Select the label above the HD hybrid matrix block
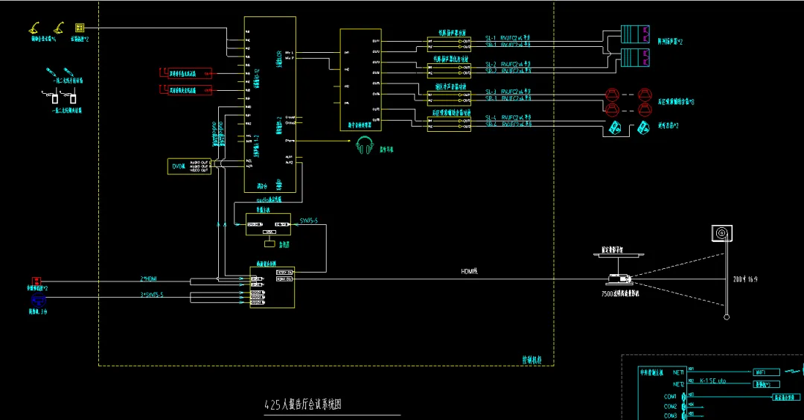 click(266, 264)
